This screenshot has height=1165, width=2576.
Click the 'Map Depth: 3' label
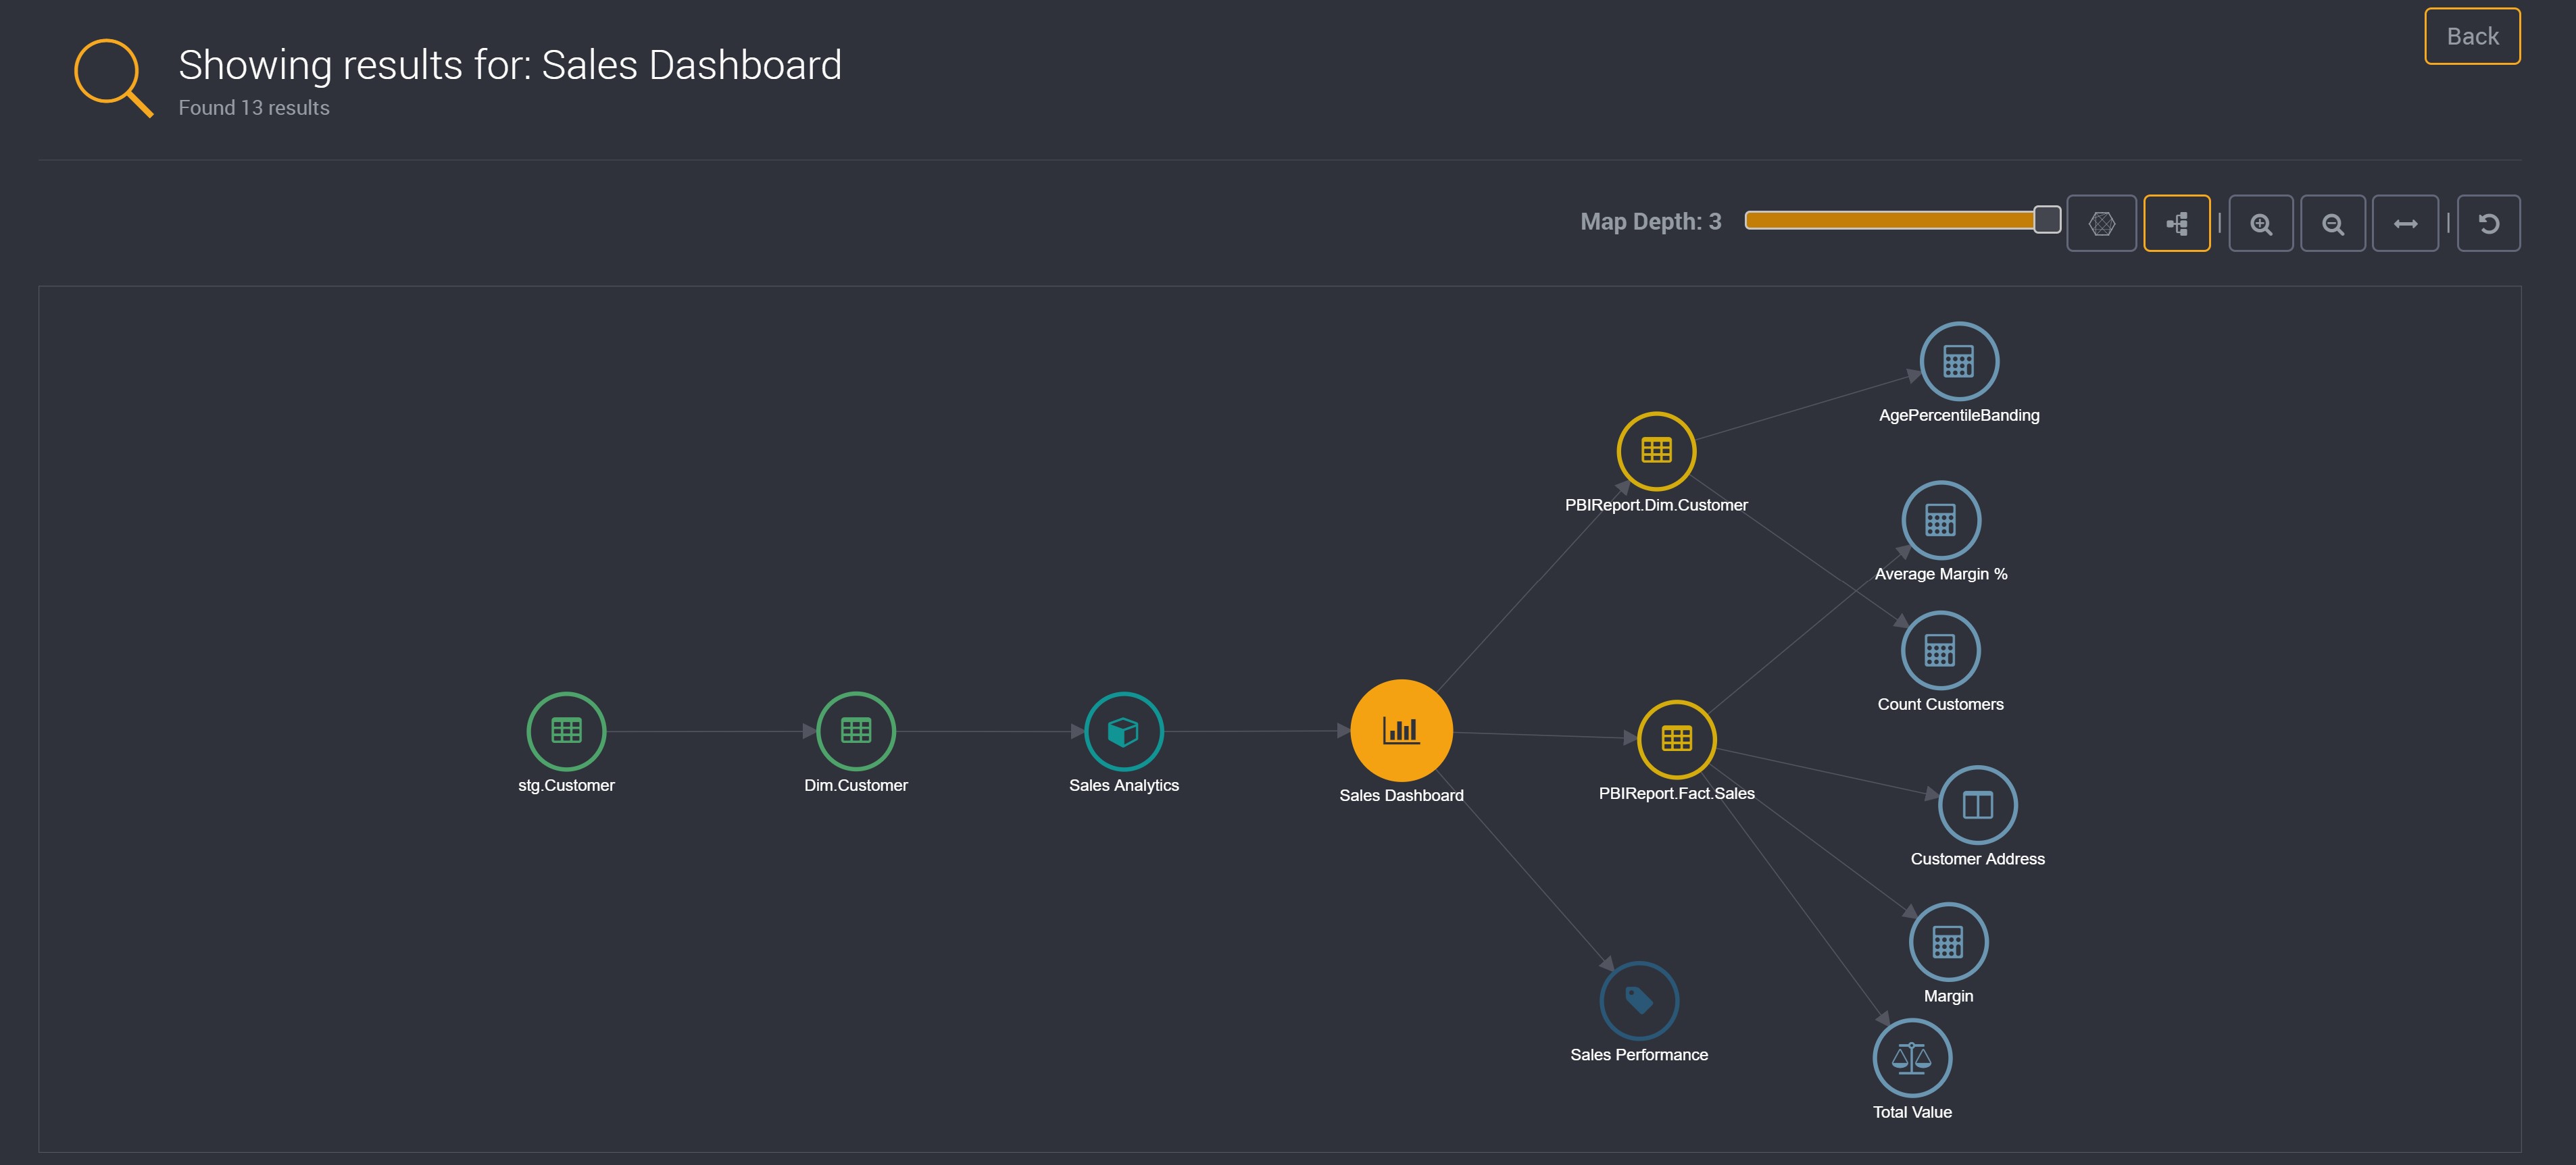click(x=1650, y=222)
